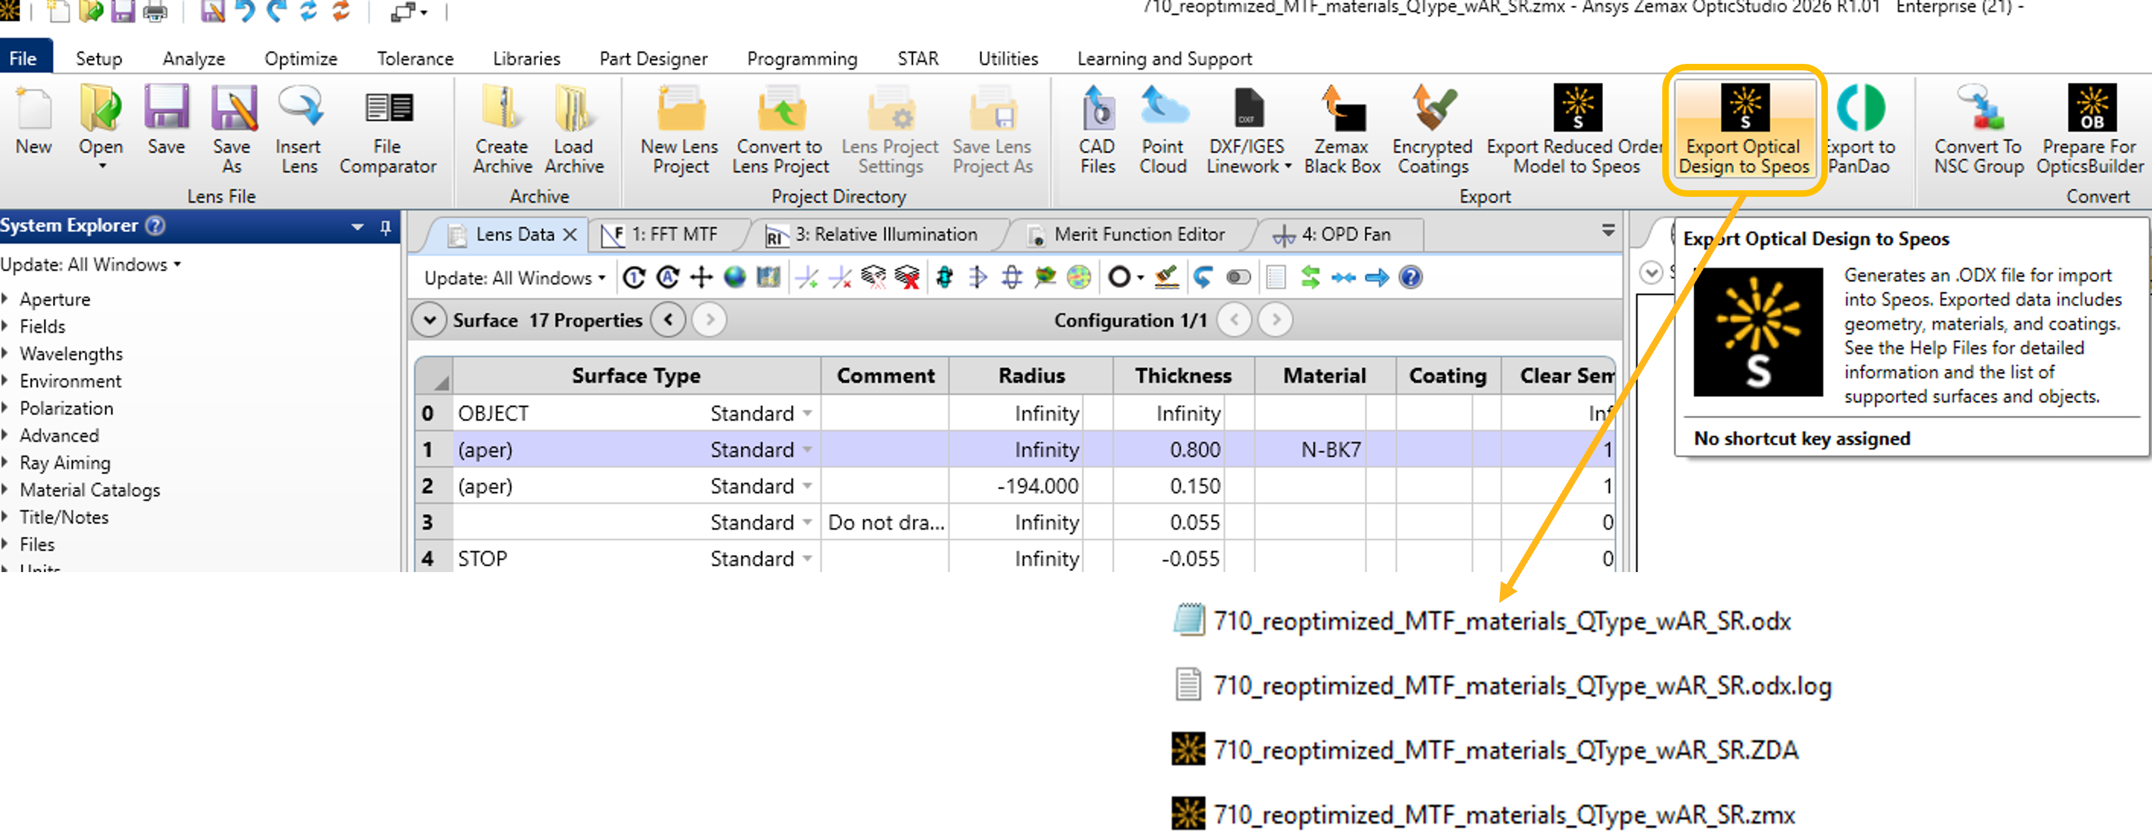Click the blue Update refresh icon in quick access toolbar
Viewport: 2152px width, 834px height.
click(x=308, y=11)
